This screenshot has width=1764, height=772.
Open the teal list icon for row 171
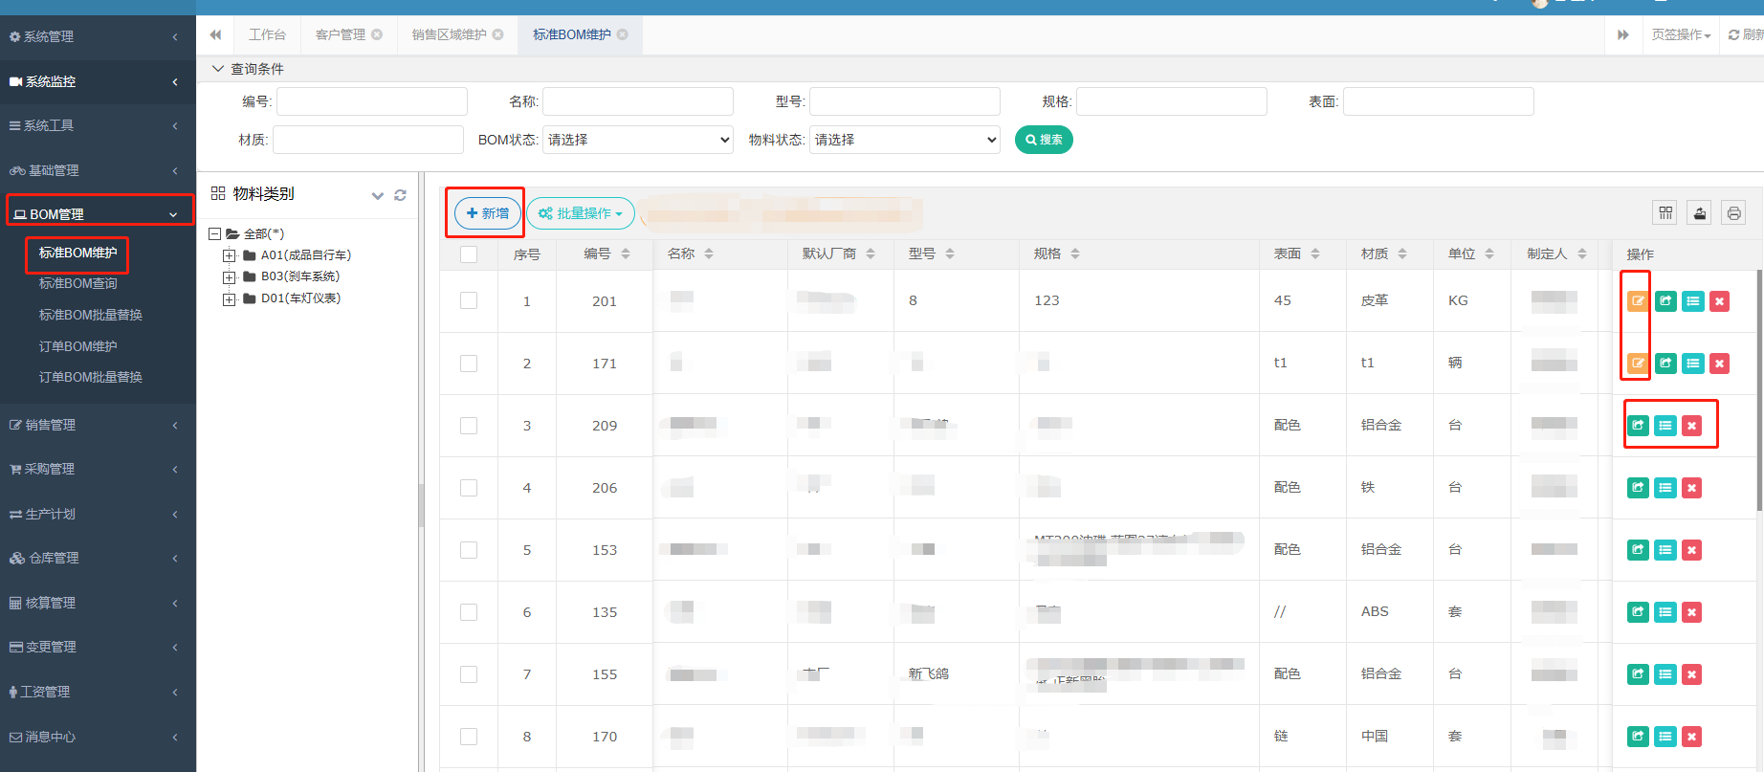click(x=1692, y=364)
